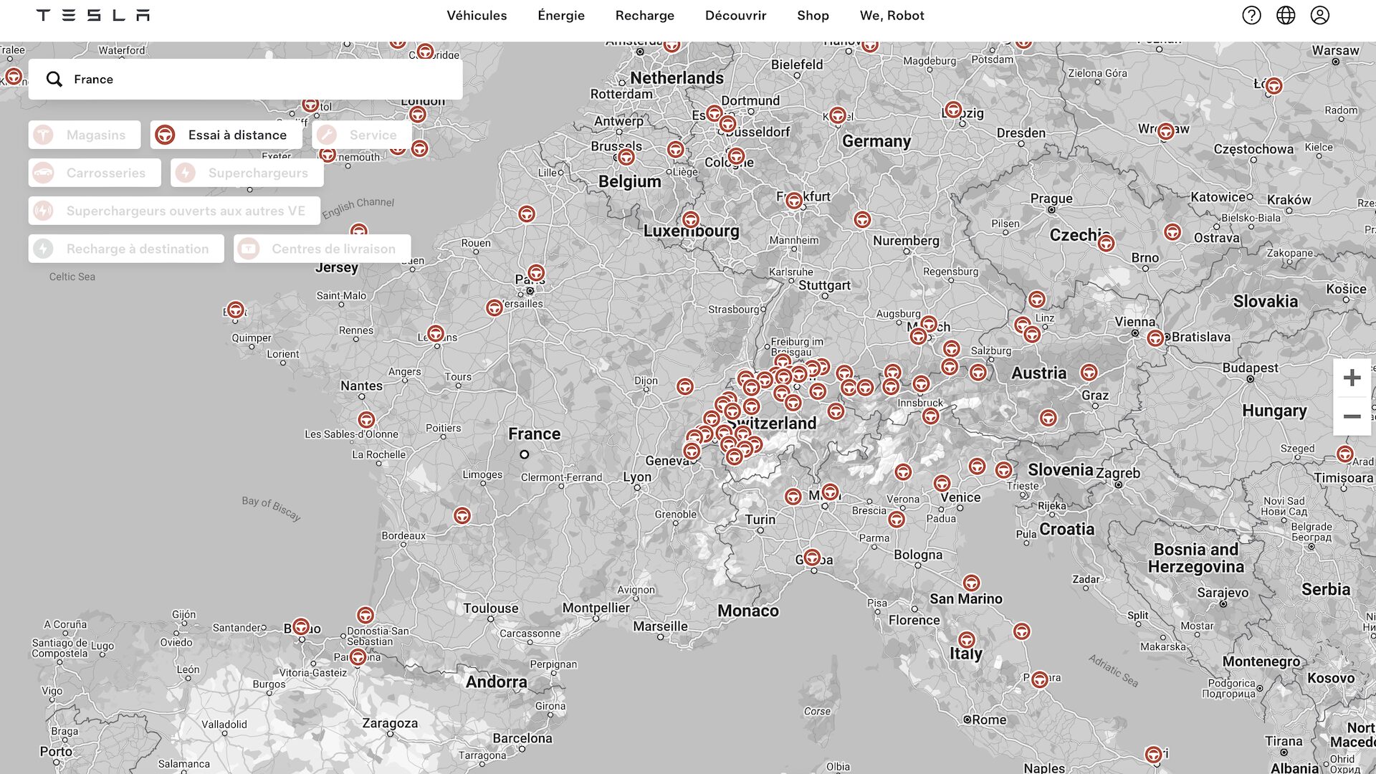Select the test drive marker near Donostia-San Sebastian
Viewport: 1376px width, 774px height.
365,615
